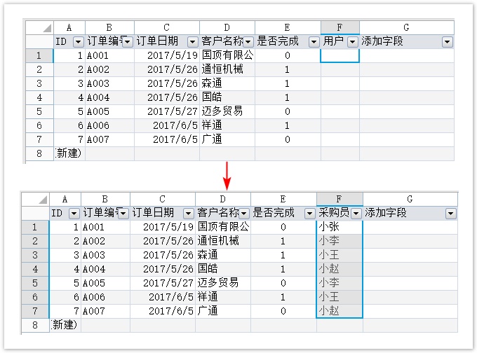Click empty 用户 cell in row 1
477x353 pixels.
340,55
